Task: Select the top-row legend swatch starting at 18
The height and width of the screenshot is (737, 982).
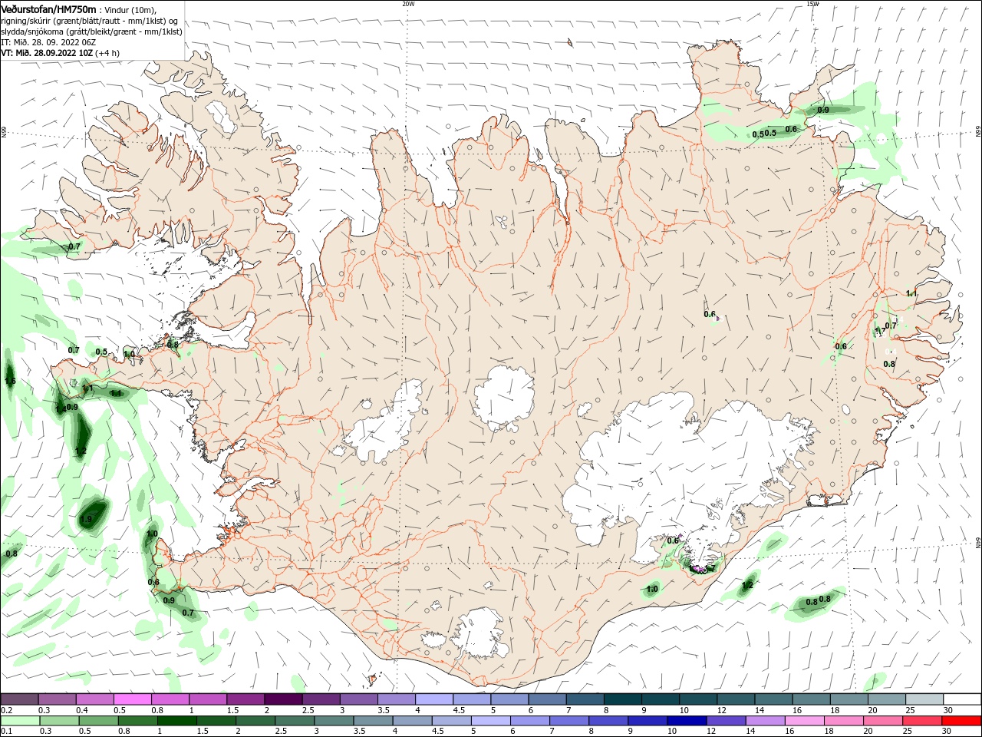Action: [x=850, y=699]
